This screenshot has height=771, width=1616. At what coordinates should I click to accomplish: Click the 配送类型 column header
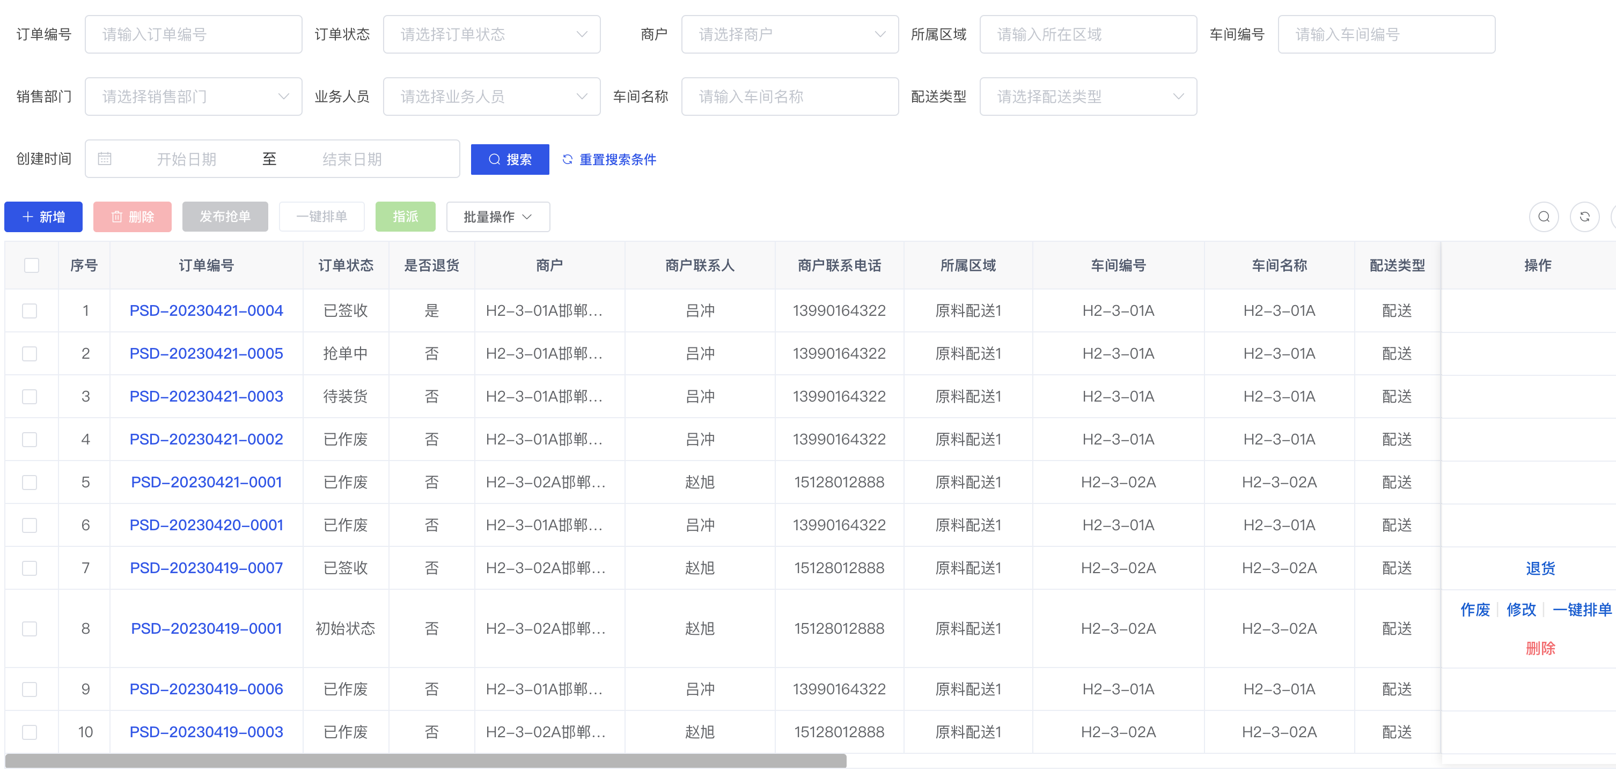1397,266
